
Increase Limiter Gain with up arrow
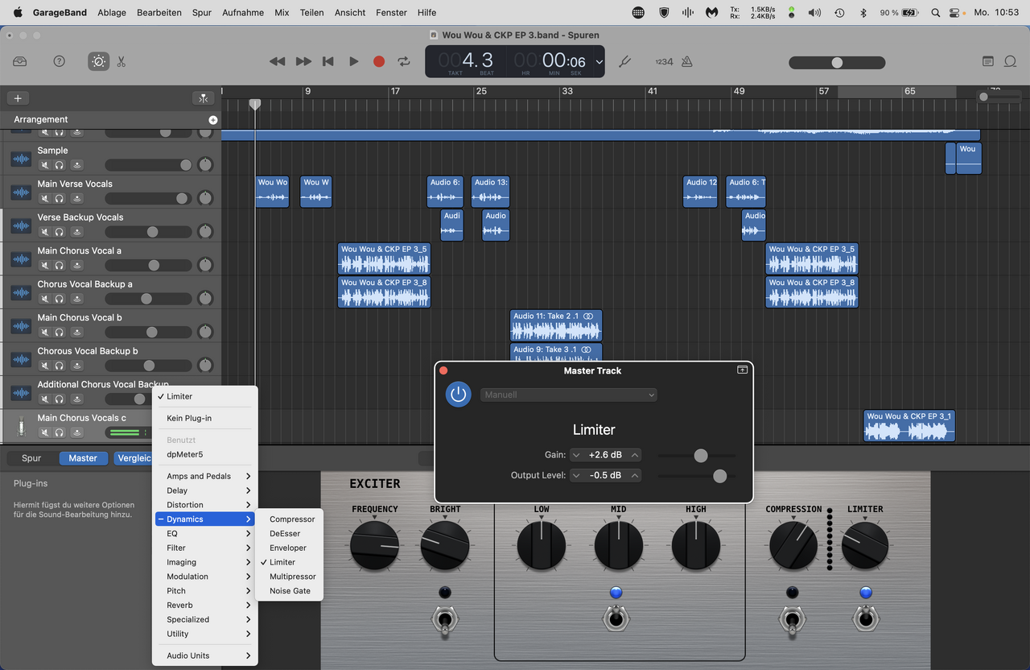click(x=635, y=455)
